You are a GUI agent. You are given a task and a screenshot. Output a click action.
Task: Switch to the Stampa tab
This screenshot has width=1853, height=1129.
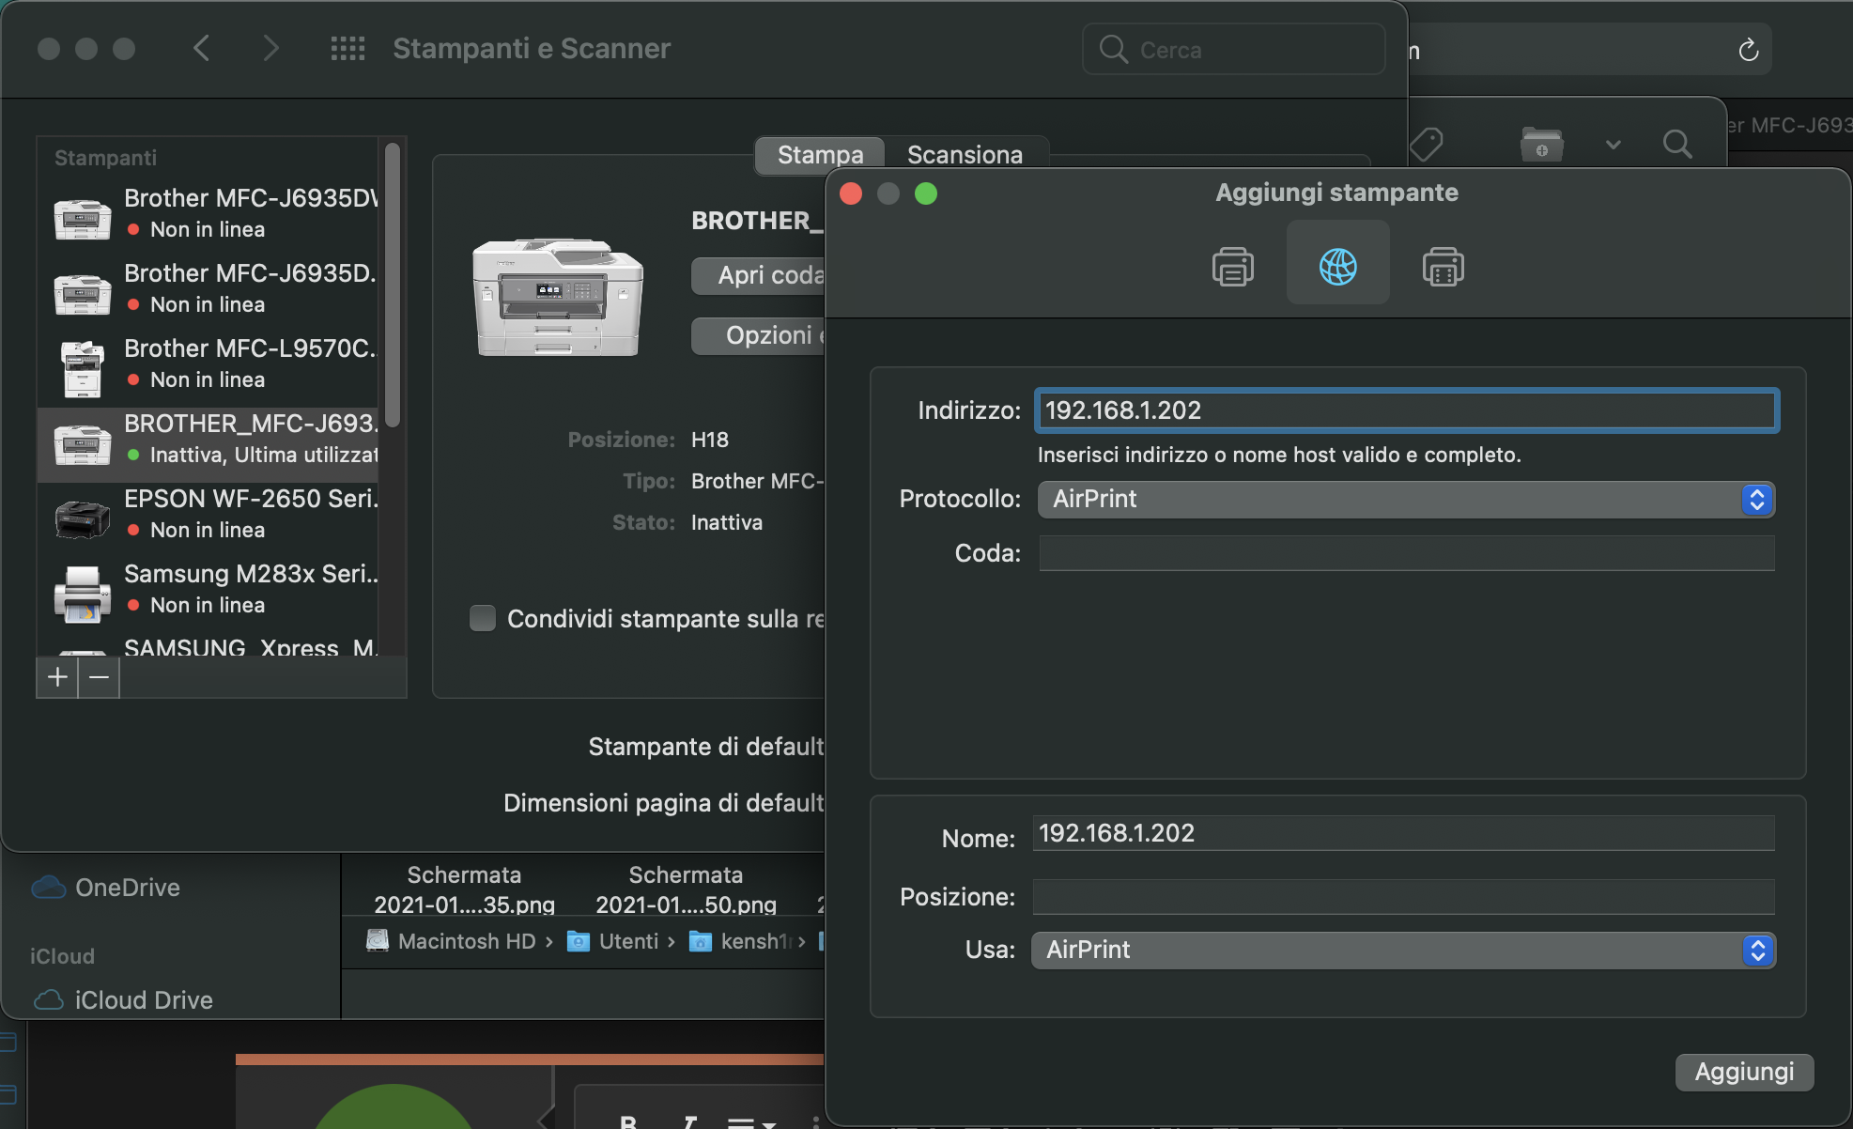[820, 154]
